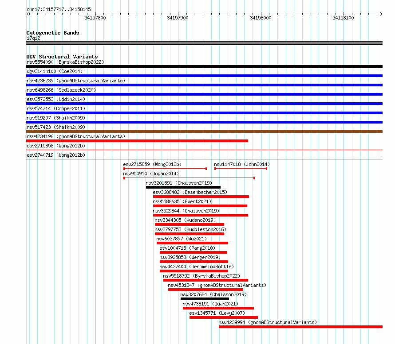Click the nsv4531347 gnomAD label
The height and width of the screenshot is (344, 395).
pos(217,285)
